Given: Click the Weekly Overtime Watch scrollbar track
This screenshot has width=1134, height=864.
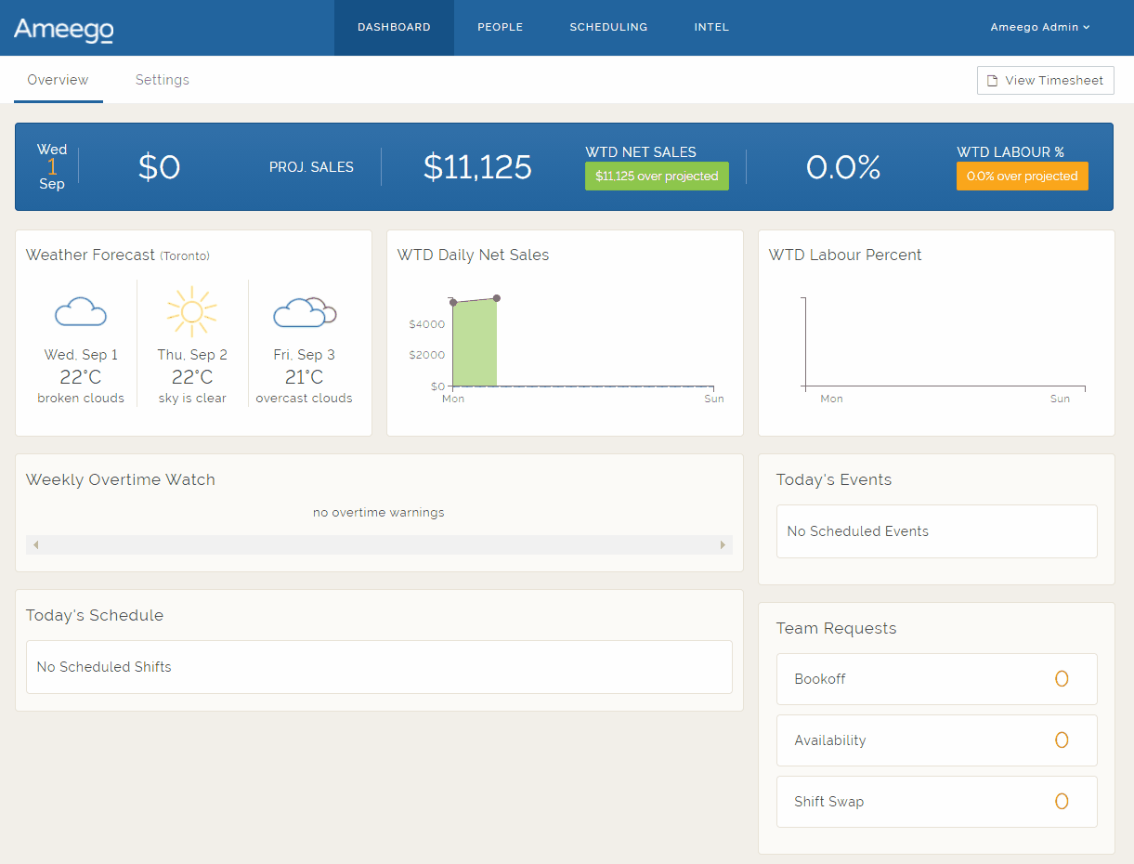Looking at the screenshot, I should coord(379,544).
